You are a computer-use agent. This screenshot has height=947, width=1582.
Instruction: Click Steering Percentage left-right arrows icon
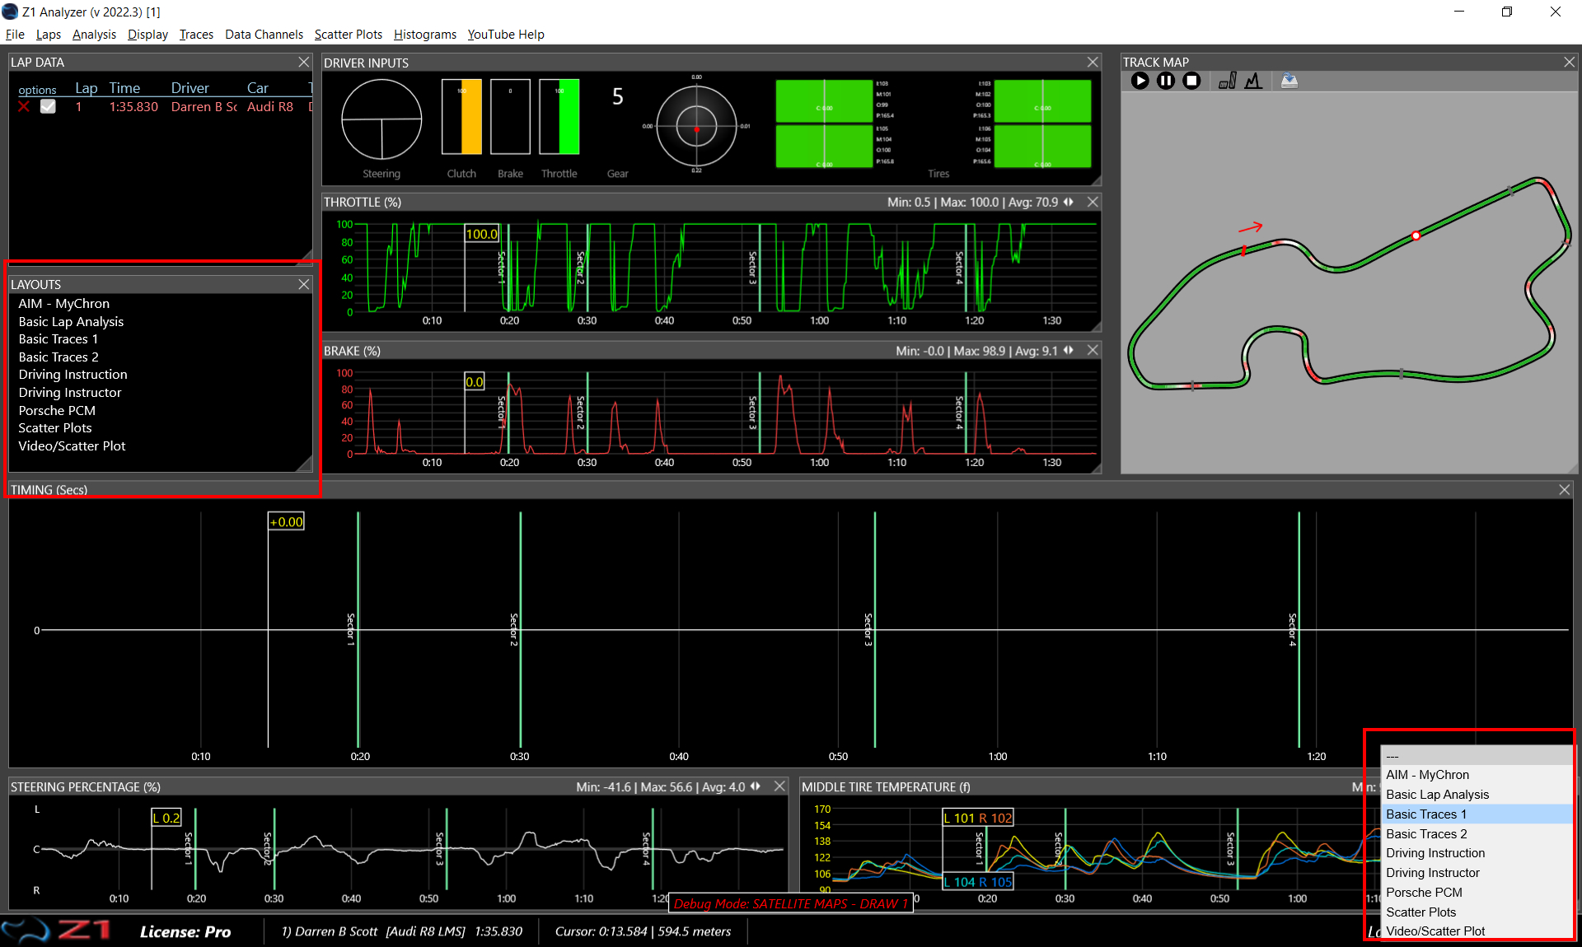click(x=756, y=786)
